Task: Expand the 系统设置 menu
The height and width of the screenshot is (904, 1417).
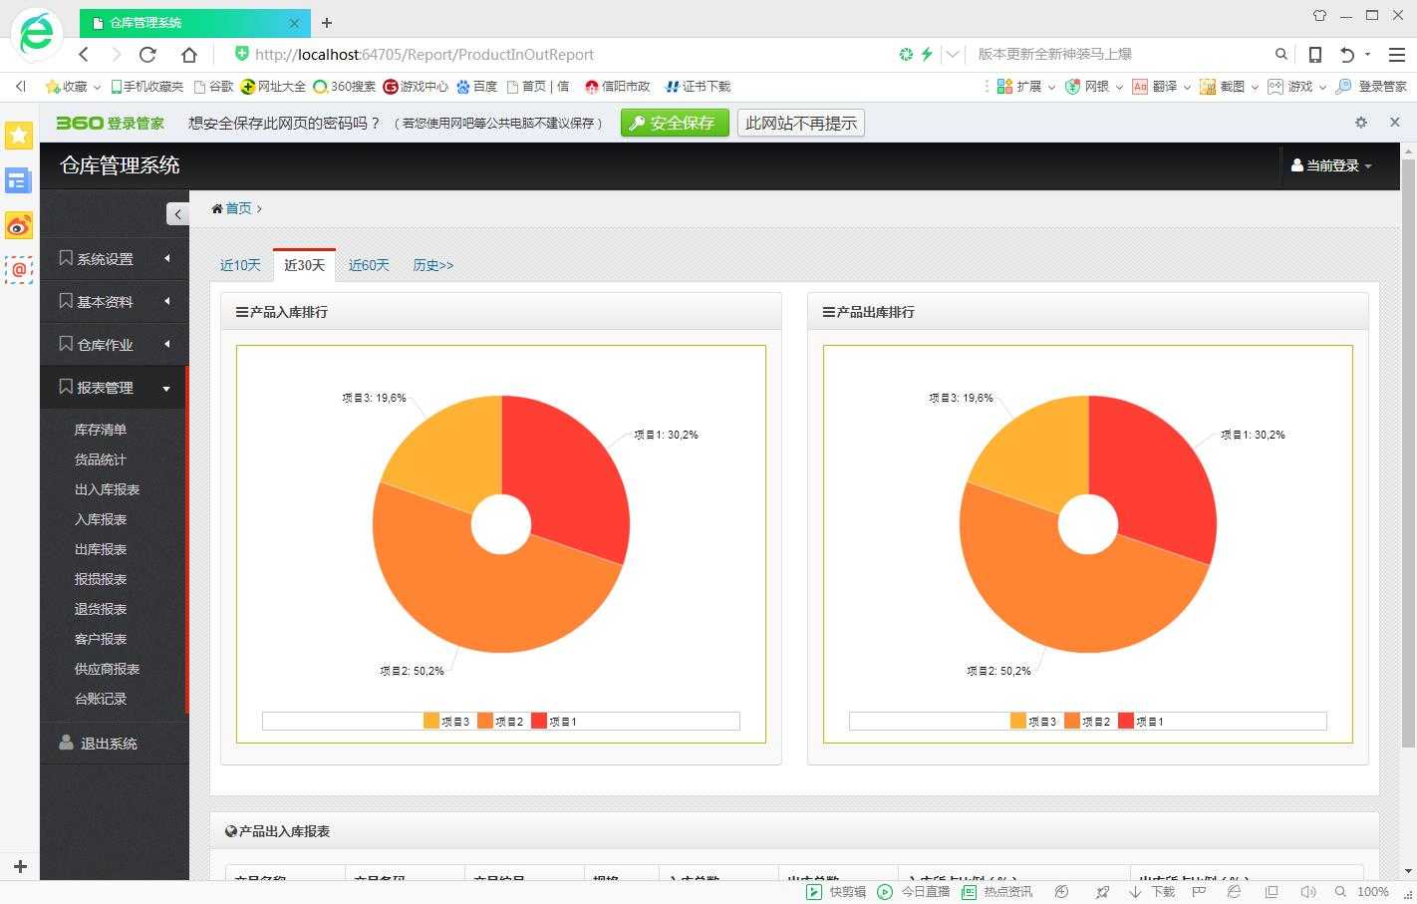Action: point(114,259)
